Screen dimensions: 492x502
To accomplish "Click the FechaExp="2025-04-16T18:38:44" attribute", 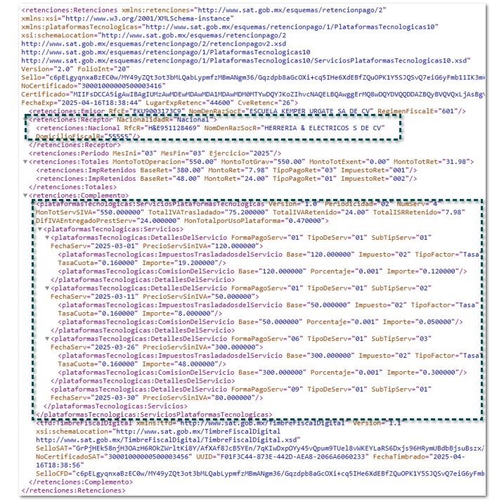I will pyautogui.click(x=82, y=103).
